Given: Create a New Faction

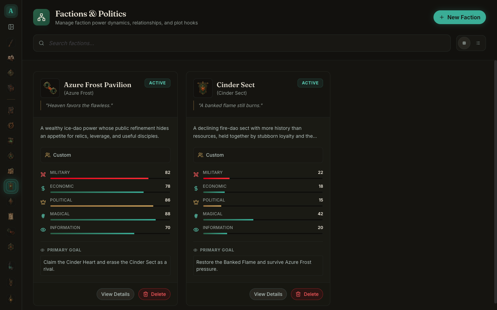Looking at the screenshot, I should coord(459,17).
